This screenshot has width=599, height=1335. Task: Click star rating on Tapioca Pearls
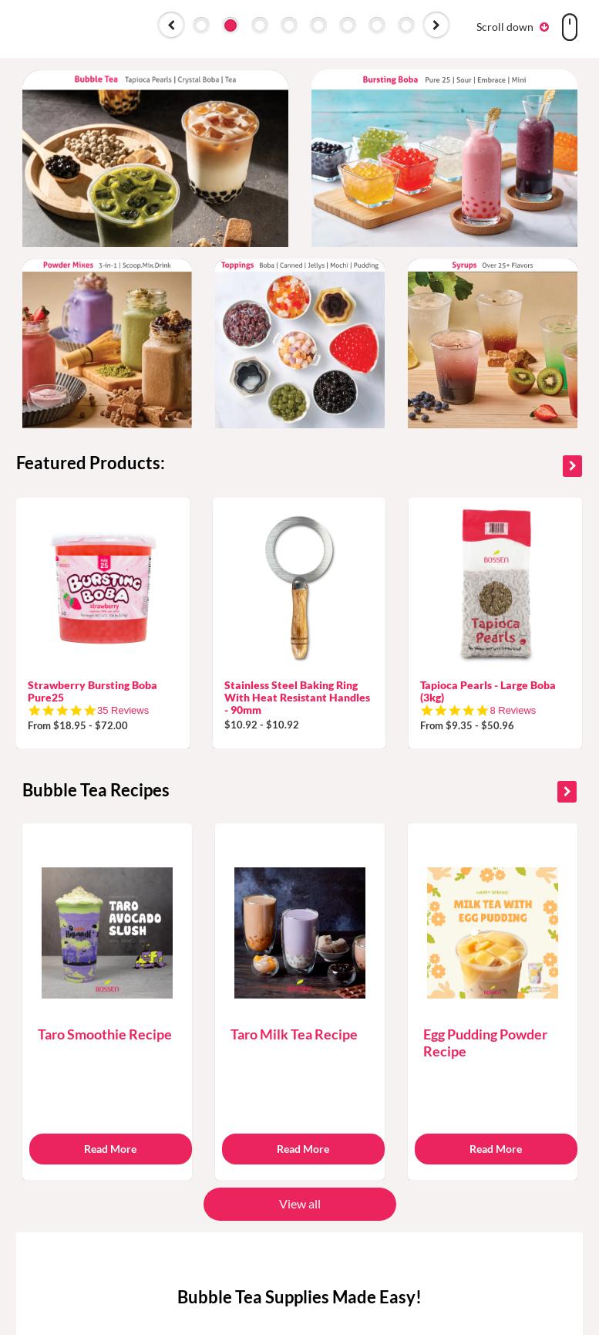[454, 711]
